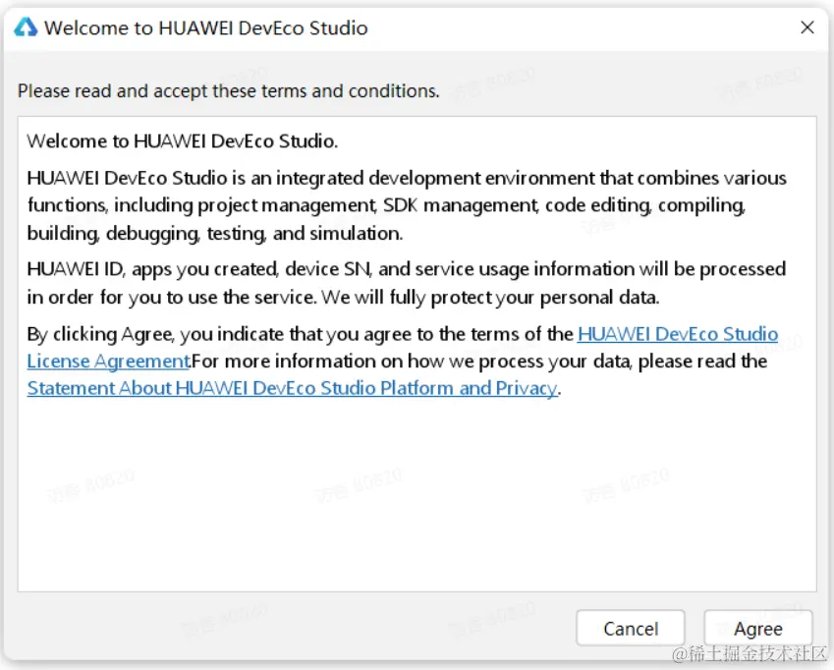The width and height of the screenshot is (834, 670).
Task: Open the Statement About HUAWEI DevEco Studio Platform and Privacy link
Action: 292,389
